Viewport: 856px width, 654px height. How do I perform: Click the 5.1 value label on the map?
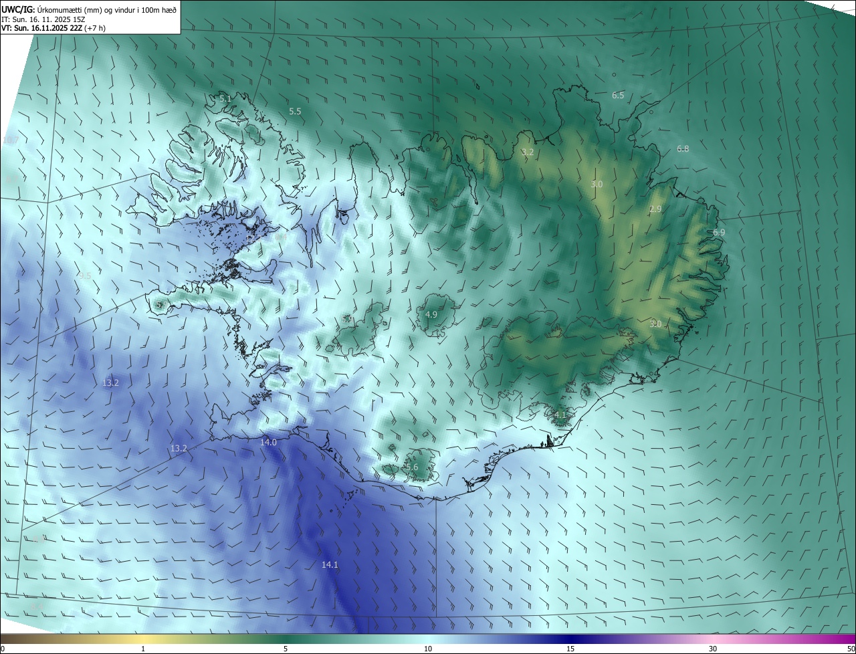225,99
